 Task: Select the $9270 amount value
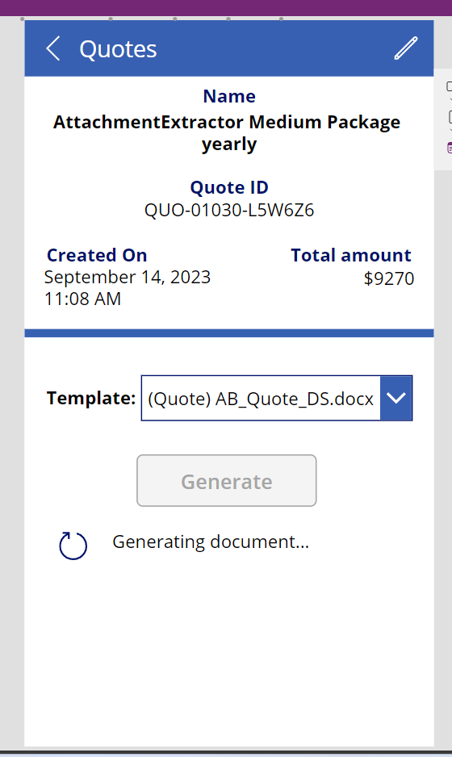389,278
